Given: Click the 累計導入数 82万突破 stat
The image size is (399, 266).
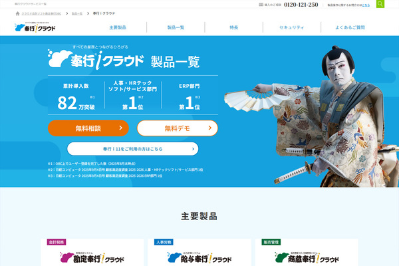Looking at the screenshot, I should (76, 98).
